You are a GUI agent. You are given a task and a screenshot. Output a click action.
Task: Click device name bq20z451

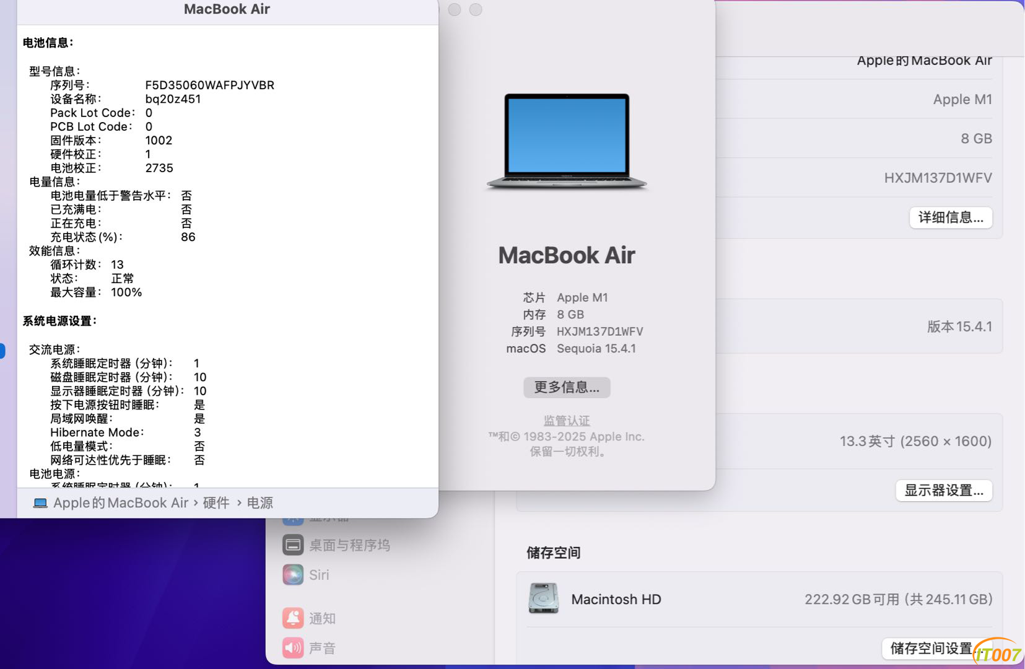point(173,99)
